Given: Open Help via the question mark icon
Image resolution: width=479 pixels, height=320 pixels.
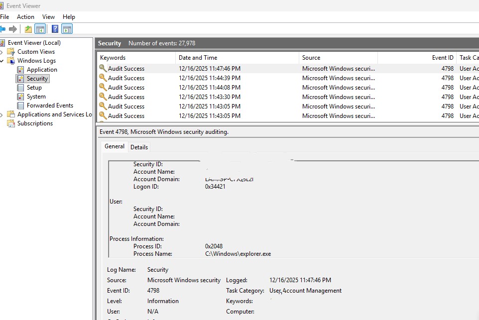Looking at the screenshot, I should tap(55, 29).
